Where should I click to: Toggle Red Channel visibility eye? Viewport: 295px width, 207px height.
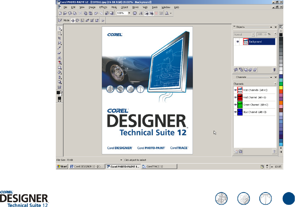click(x=235, y=98)
